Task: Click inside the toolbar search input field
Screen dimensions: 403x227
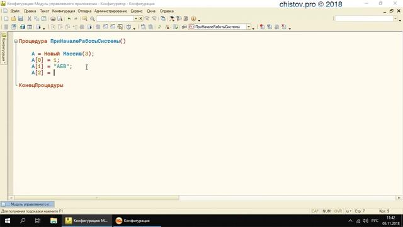Action: pyautogui.click(x=115, y=18)
